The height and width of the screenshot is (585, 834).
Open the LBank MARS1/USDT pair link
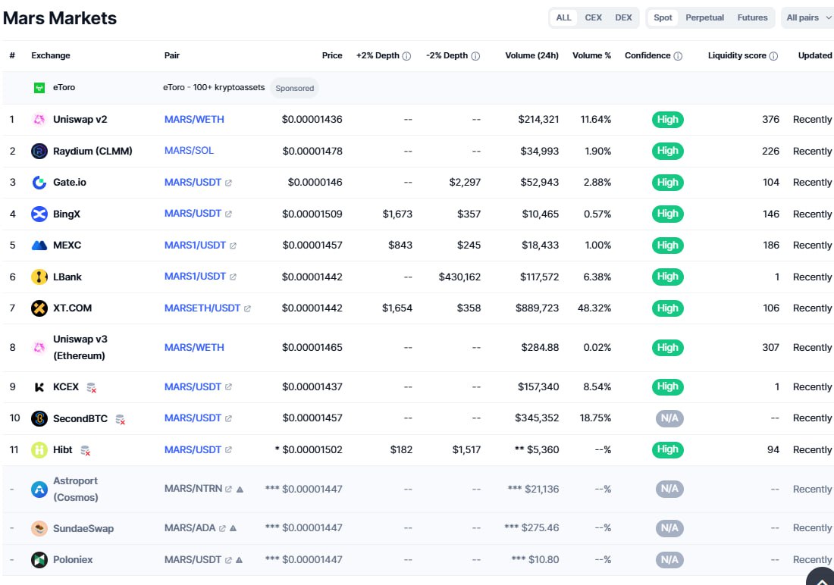point(195,277)
